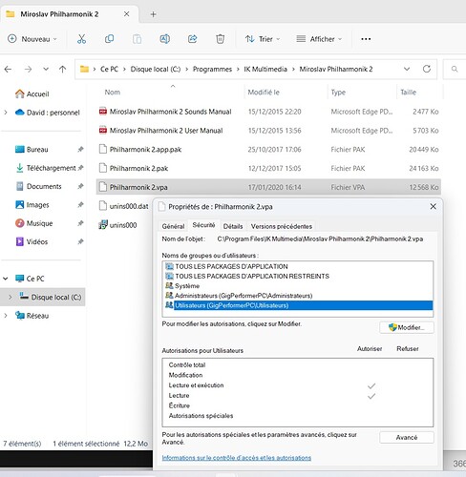Open the access control information link

(x=237, y=458)
